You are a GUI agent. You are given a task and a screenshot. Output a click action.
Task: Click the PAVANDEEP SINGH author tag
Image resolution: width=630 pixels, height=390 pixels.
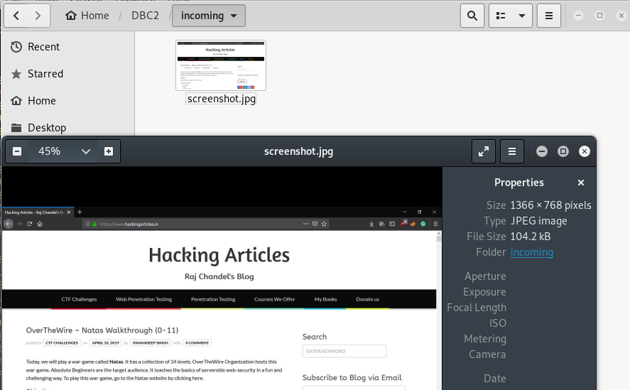[151, 343]
